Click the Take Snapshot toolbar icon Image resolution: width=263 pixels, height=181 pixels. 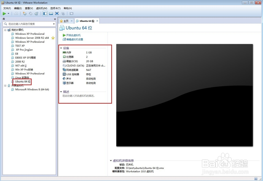coord(24,13)
